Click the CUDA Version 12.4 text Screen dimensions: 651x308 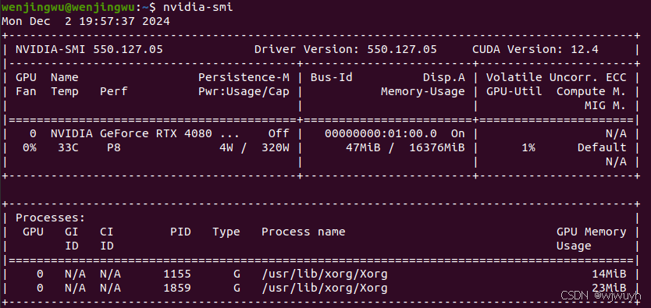535,49
